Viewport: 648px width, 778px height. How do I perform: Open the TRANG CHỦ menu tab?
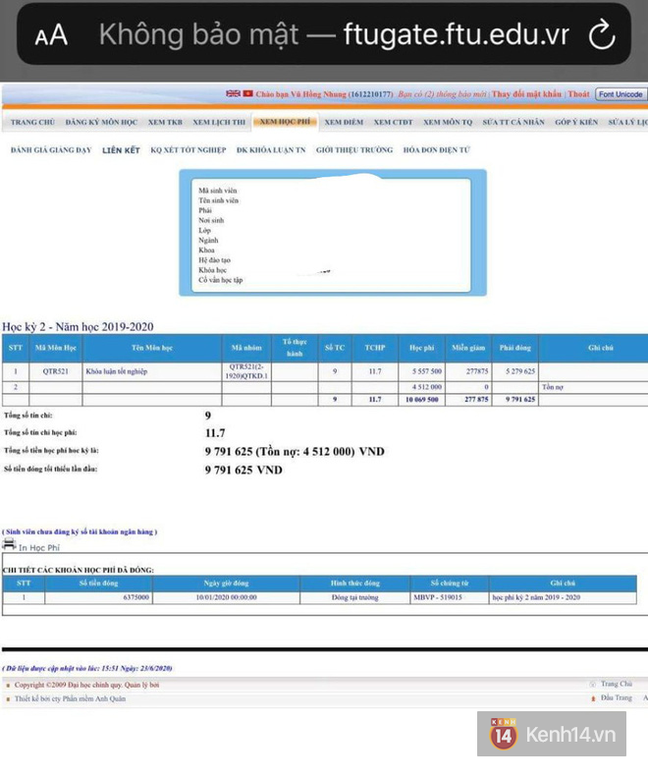point(32,122)
